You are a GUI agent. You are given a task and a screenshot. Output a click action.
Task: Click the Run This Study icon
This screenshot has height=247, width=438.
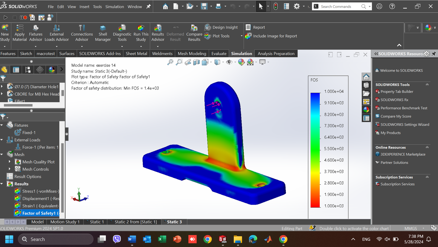141,28
